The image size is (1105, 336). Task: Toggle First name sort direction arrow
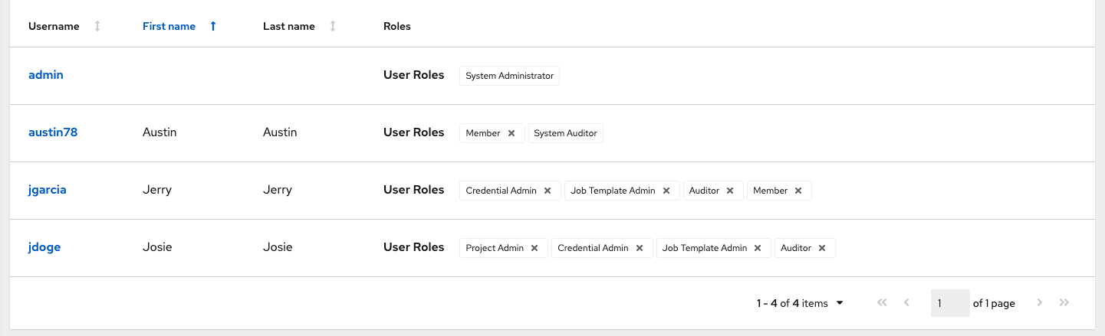(x=213, y=26)
